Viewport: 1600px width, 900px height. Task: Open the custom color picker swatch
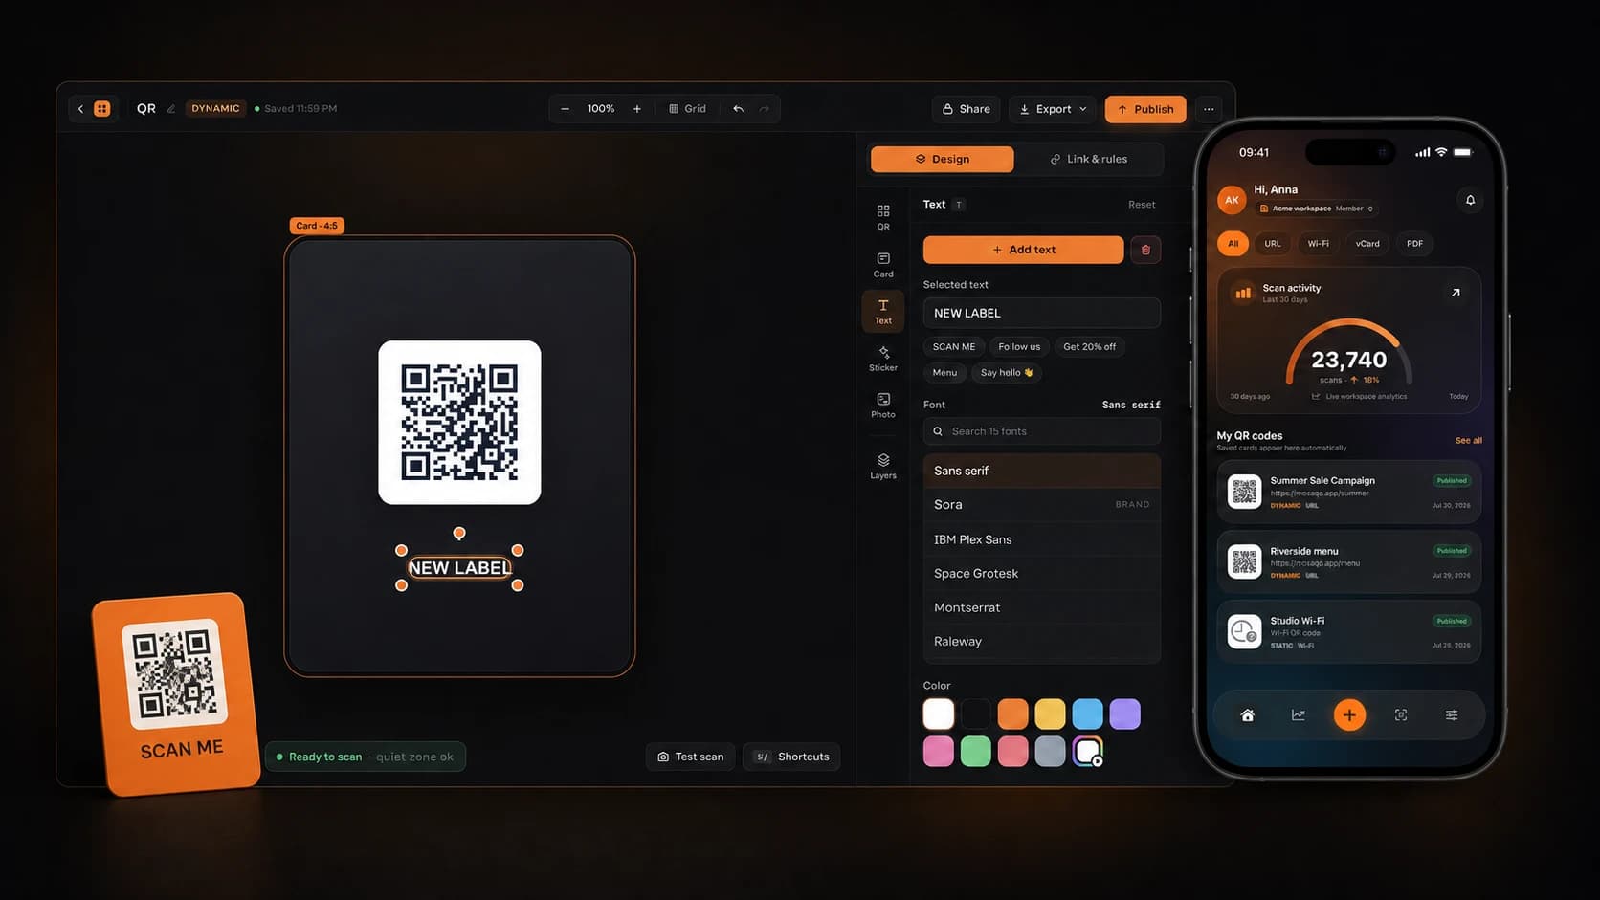click(1087, 752)
